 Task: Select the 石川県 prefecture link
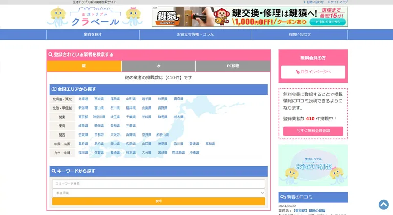(x=115, y=108)
